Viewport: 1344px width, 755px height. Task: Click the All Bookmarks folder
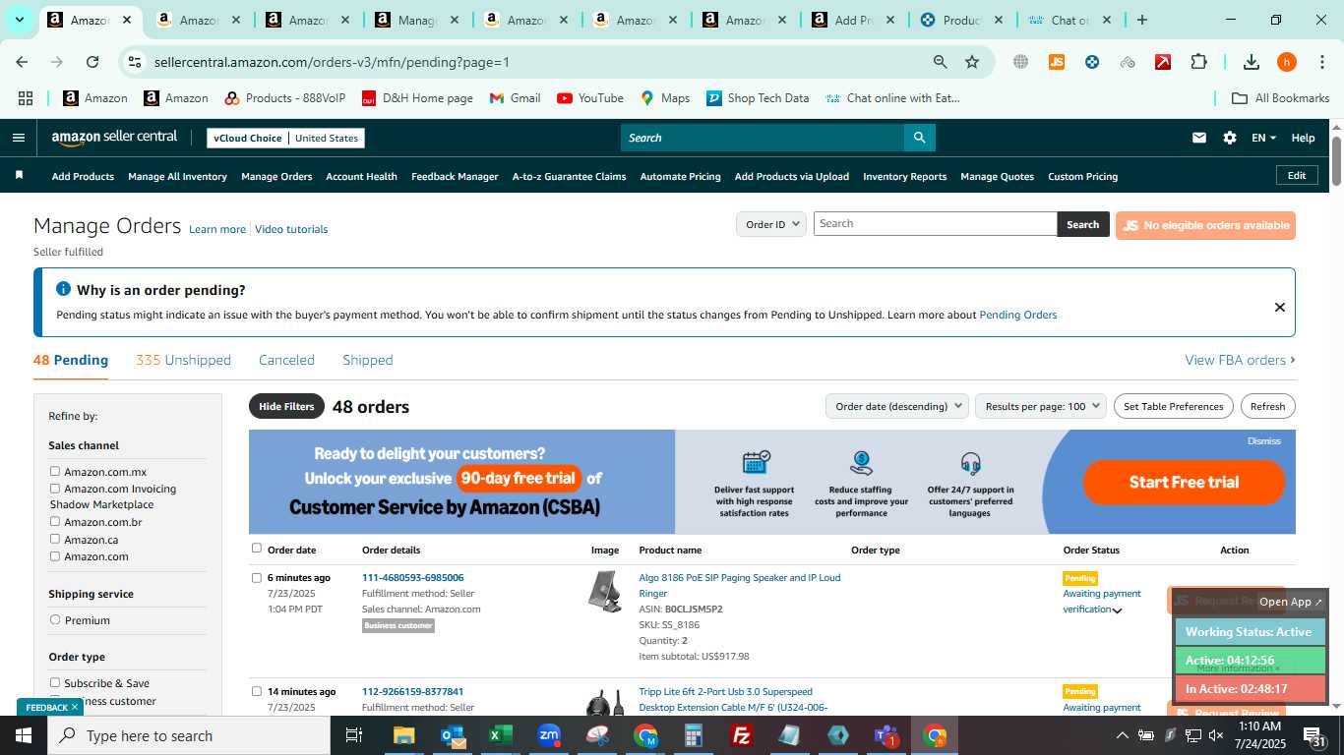coord(1281,98)
